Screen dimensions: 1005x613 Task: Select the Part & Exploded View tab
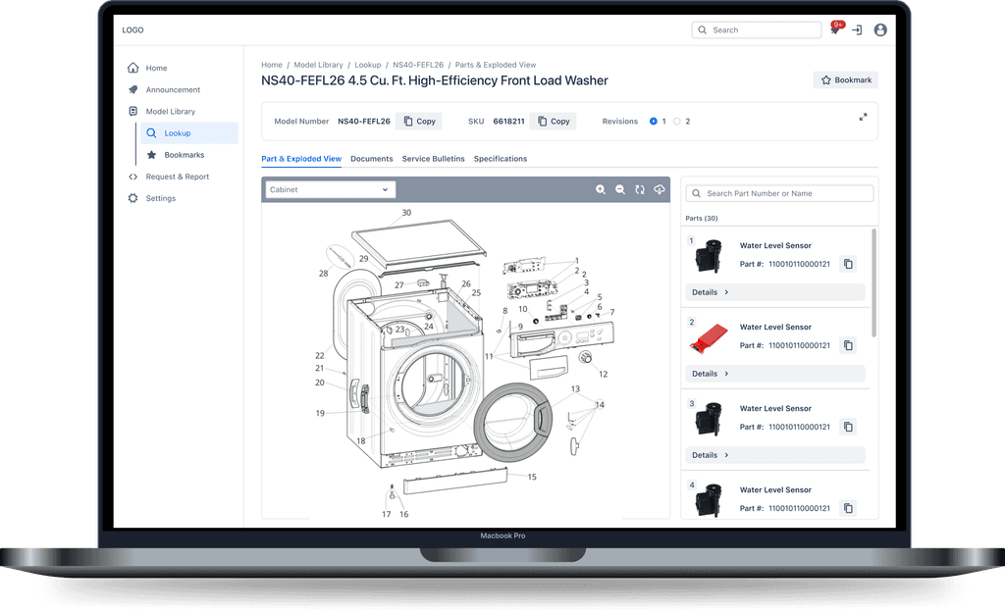coord(301,159)
